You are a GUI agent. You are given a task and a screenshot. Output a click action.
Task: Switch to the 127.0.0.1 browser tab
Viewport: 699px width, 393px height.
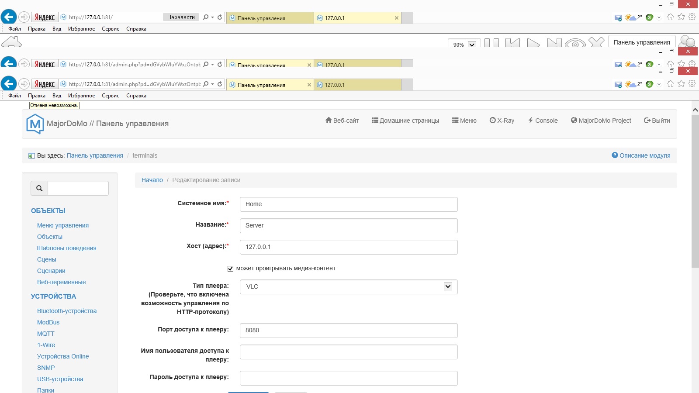pyautogui.click(x=357, y=85)
